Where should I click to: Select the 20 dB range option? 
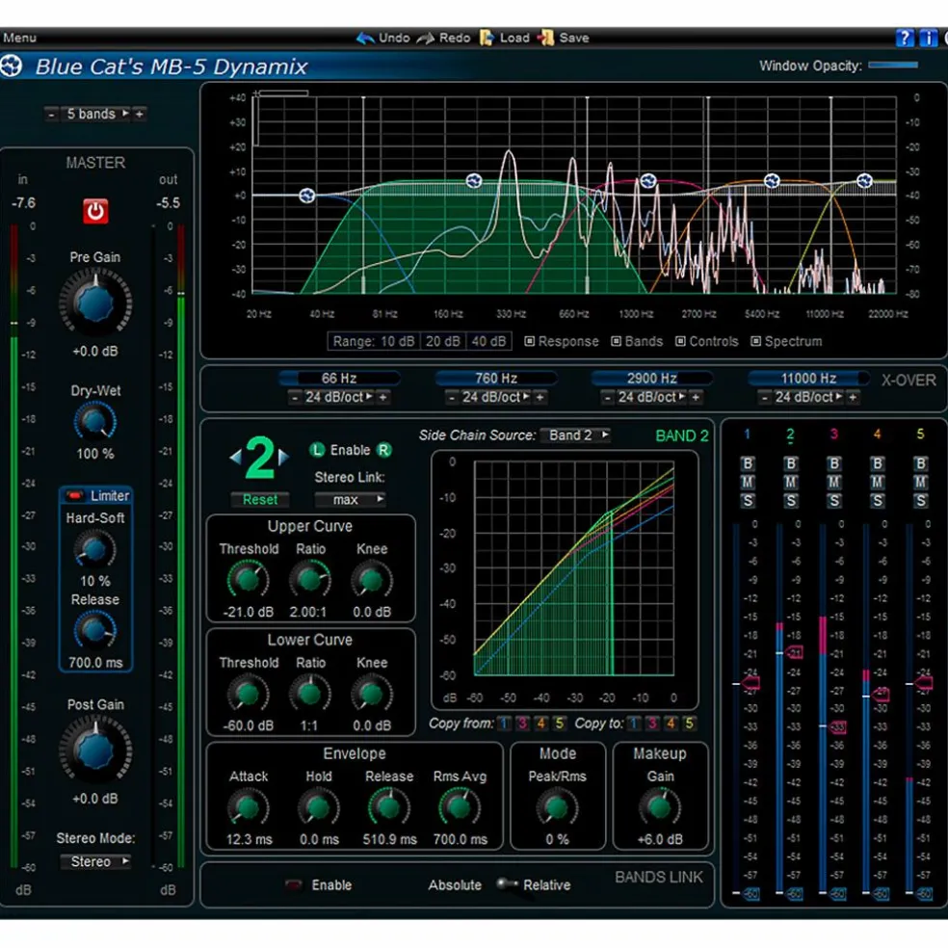click(442, 342)
